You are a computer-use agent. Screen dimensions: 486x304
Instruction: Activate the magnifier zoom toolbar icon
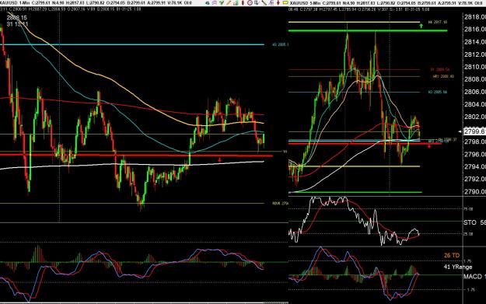tap(257, 3)
